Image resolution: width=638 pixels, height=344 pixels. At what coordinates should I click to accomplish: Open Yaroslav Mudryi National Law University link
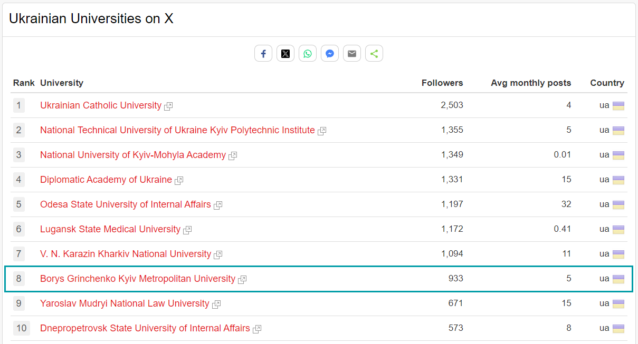125,303
